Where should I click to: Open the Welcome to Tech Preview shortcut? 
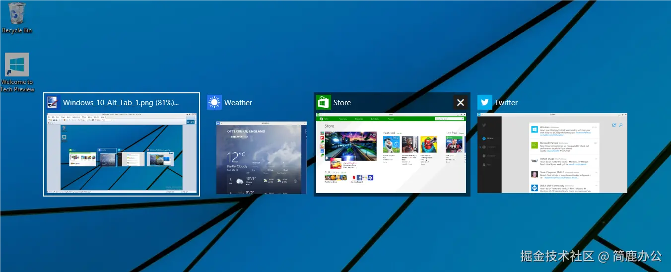[17, 72]
